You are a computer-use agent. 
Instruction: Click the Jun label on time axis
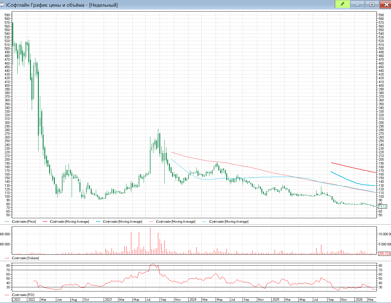[59, 300]
